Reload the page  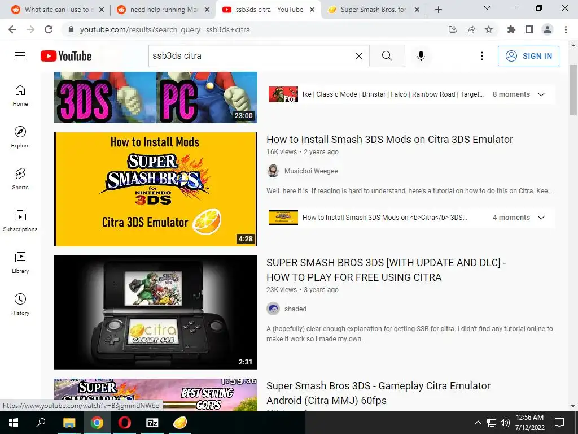pyautogui.click(x=49, y=29)
